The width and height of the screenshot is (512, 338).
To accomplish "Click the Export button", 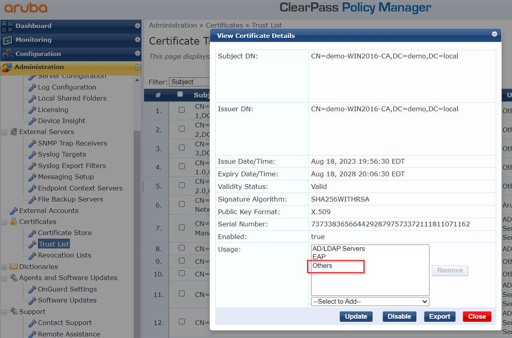I will click(x=440, y=316).
